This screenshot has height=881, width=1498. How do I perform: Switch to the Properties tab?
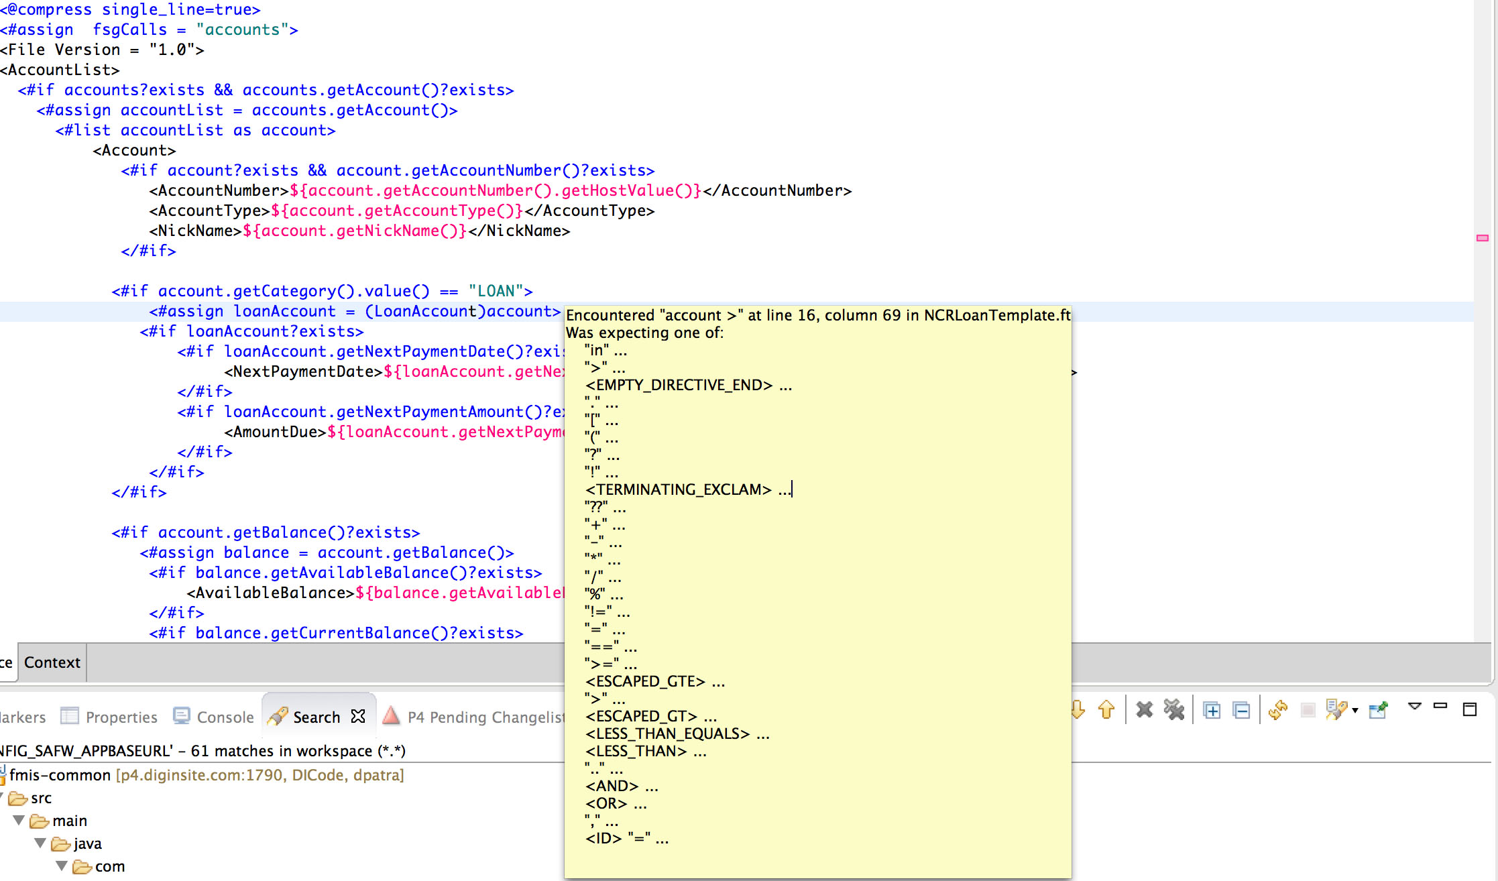pyautogui.click(x=109, y=717)
